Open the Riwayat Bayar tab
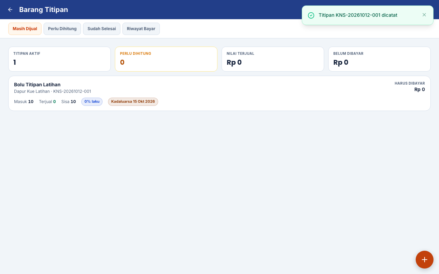439x274 pixels. pos(141,29)
